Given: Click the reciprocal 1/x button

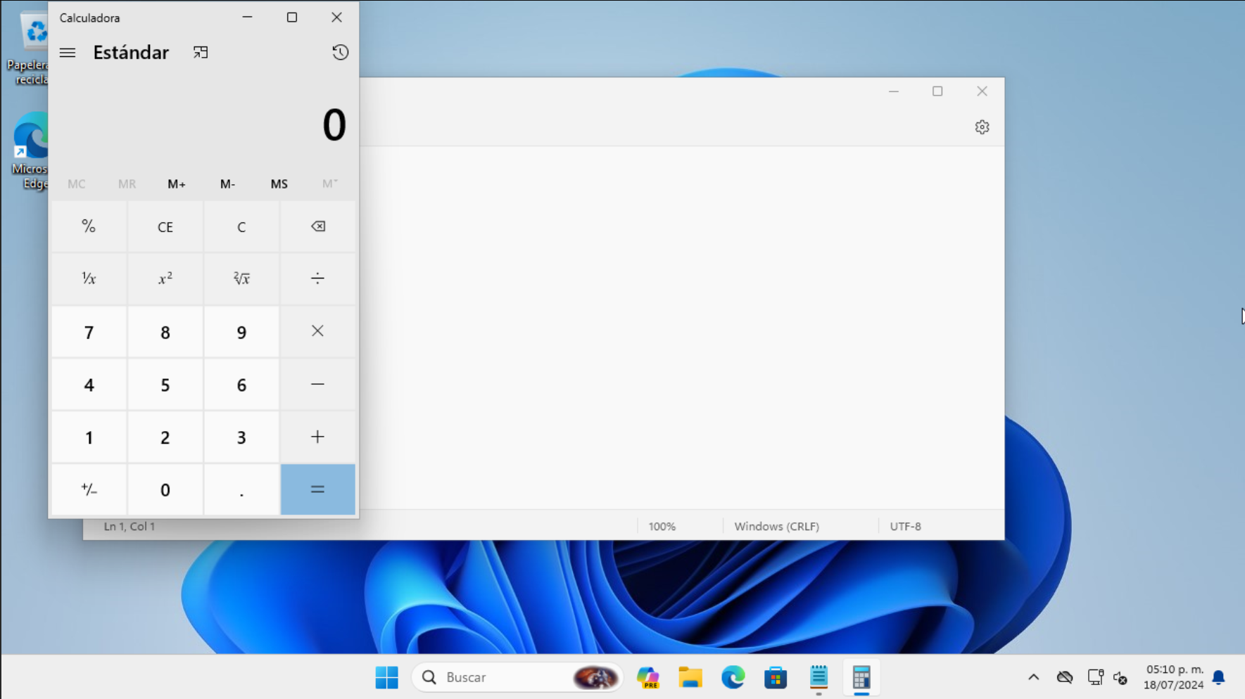Looking at the screenshot, I should click(x=89, y=278).
